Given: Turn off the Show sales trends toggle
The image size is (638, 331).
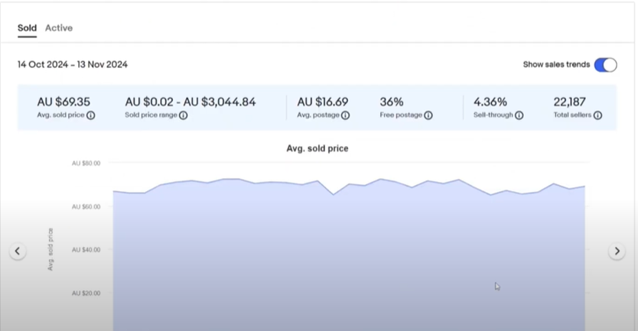Looking at the screenshot, I should tap(605, 65).
